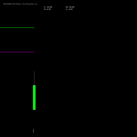The image size is (137, 137).
Task: Click the chart title text
Action: [20, 4]
